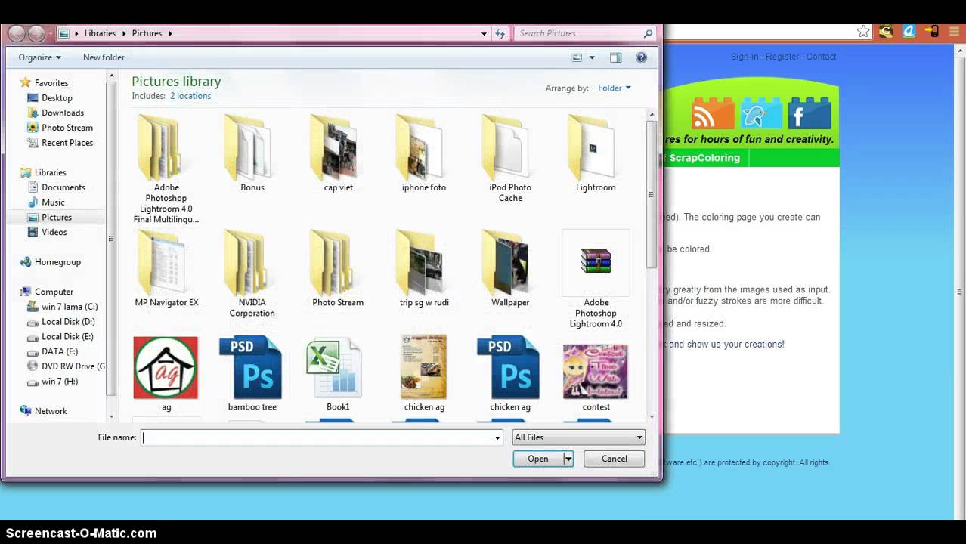Expand the File name history dropdown
This screenshot has height=544, width=966.
497,437
